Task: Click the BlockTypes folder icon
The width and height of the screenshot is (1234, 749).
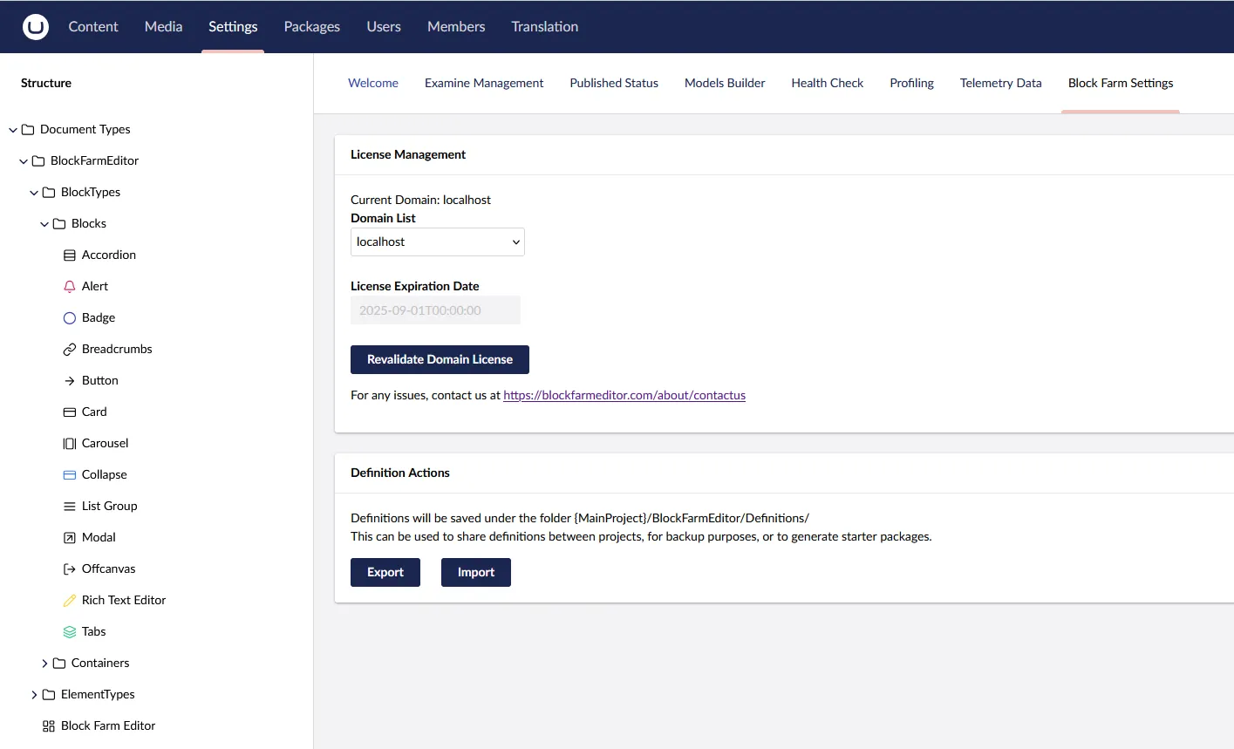Action: pyautogui.click(x=49, y=193)
